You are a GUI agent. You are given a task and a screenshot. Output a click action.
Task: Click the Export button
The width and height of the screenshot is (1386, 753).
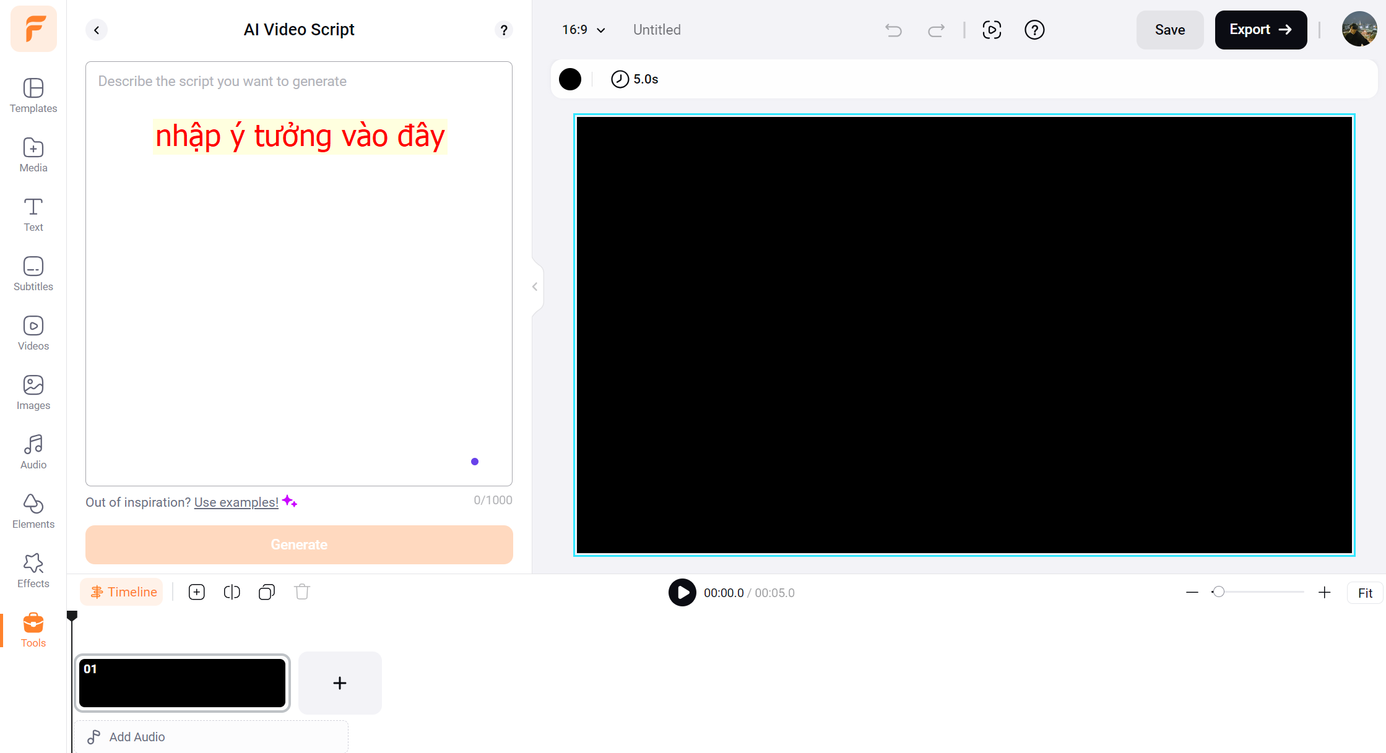coord(1259,30)
